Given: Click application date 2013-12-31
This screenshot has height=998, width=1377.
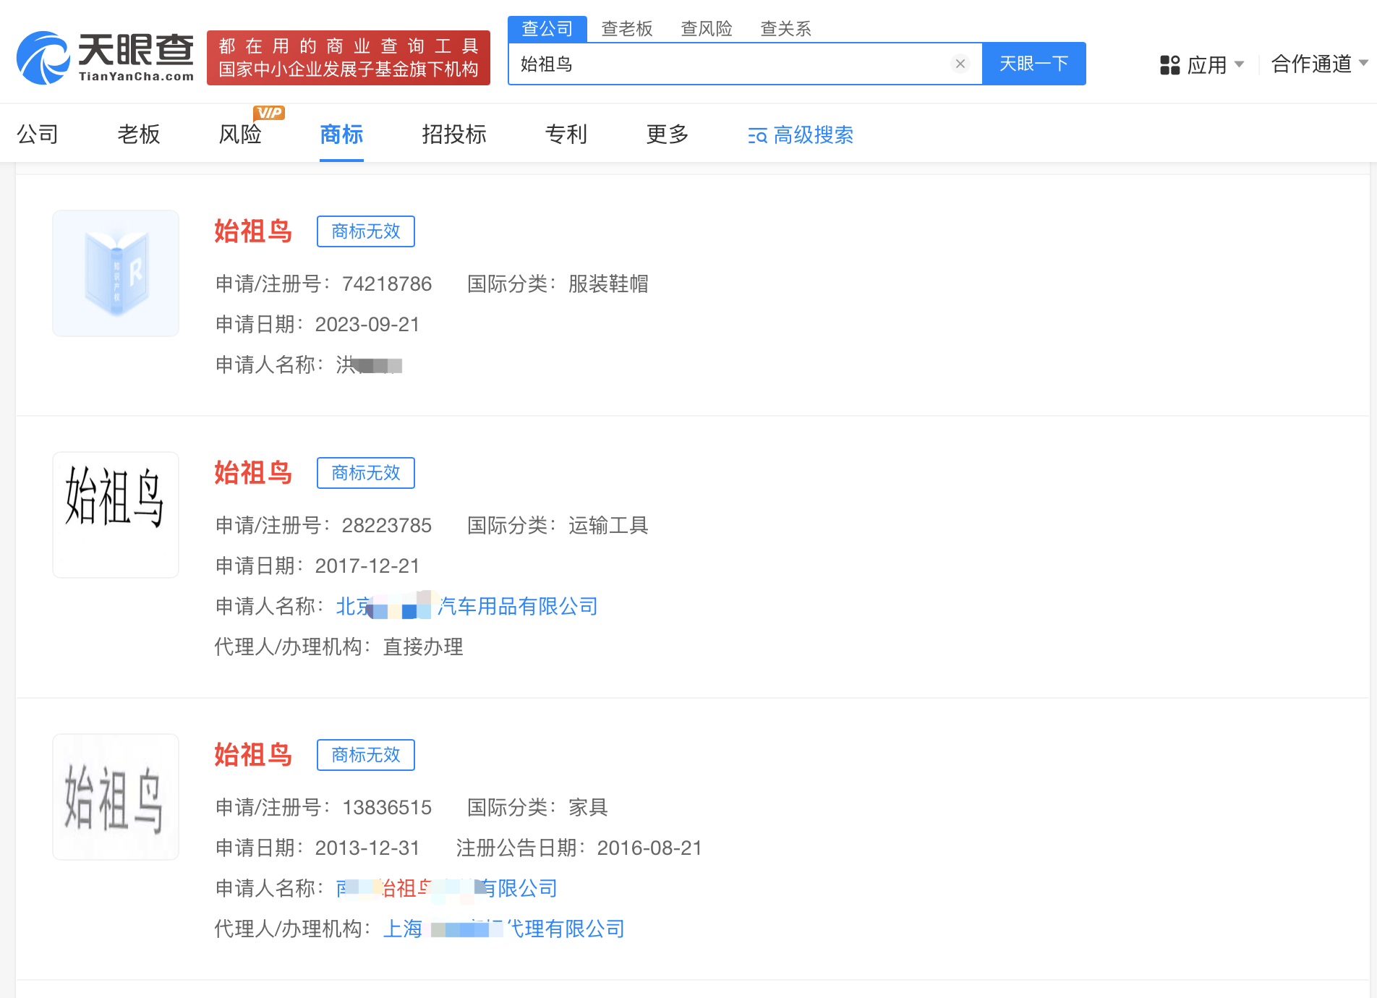Looking at the screenshot, I should (367, 848).
